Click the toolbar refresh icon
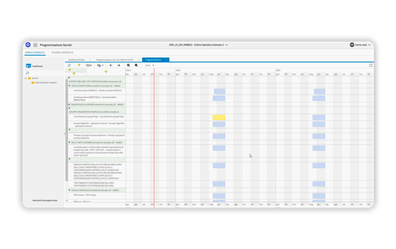396x249 pixels. click(69, 65)
